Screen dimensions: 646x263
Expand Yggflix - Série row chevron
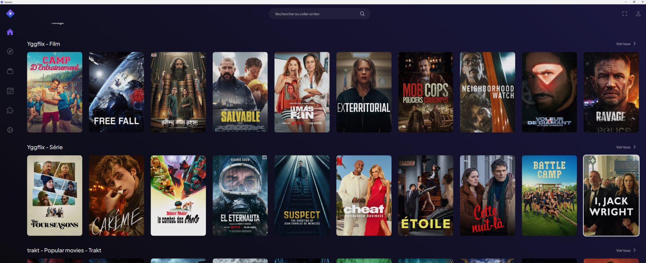635,147
